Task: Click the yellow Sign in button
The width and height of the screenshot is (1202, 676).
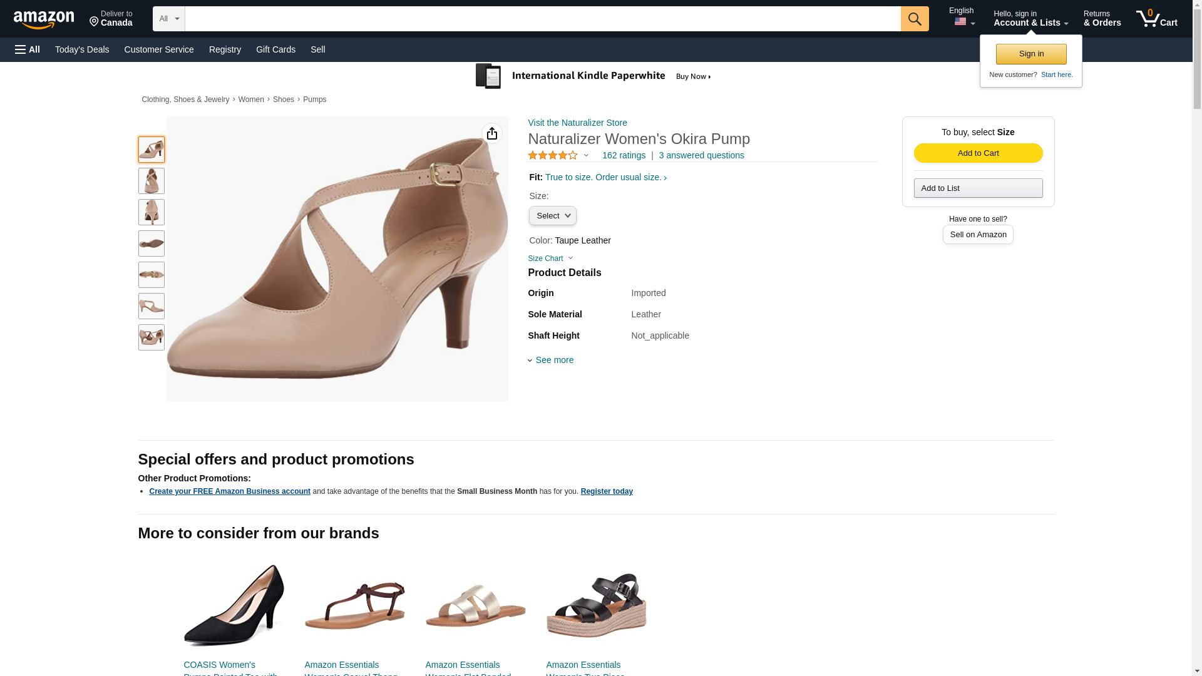Action: 1031,54
